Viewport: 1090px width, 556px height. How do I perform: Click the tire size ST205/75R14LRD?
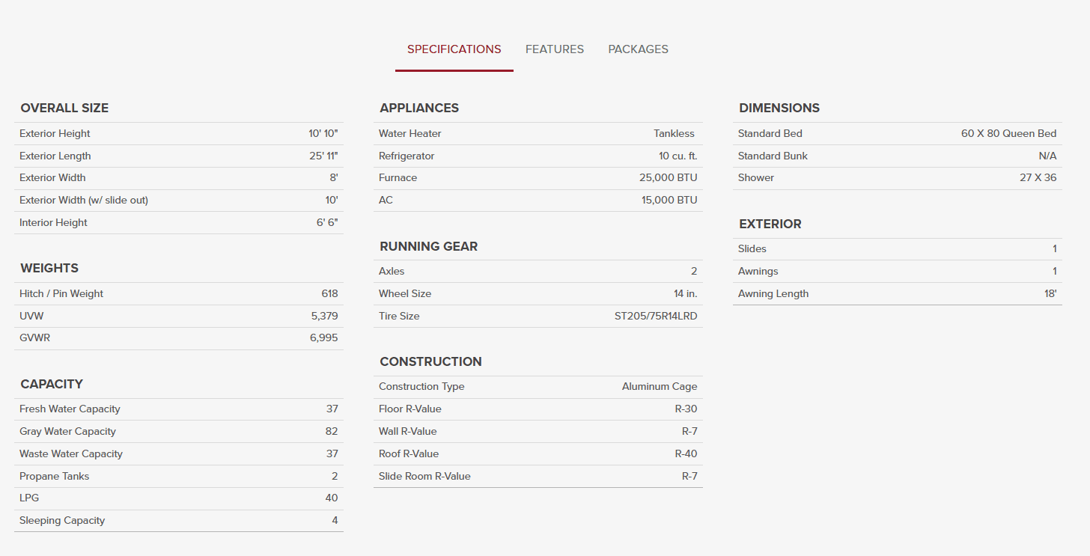click(x=656, y=316)
